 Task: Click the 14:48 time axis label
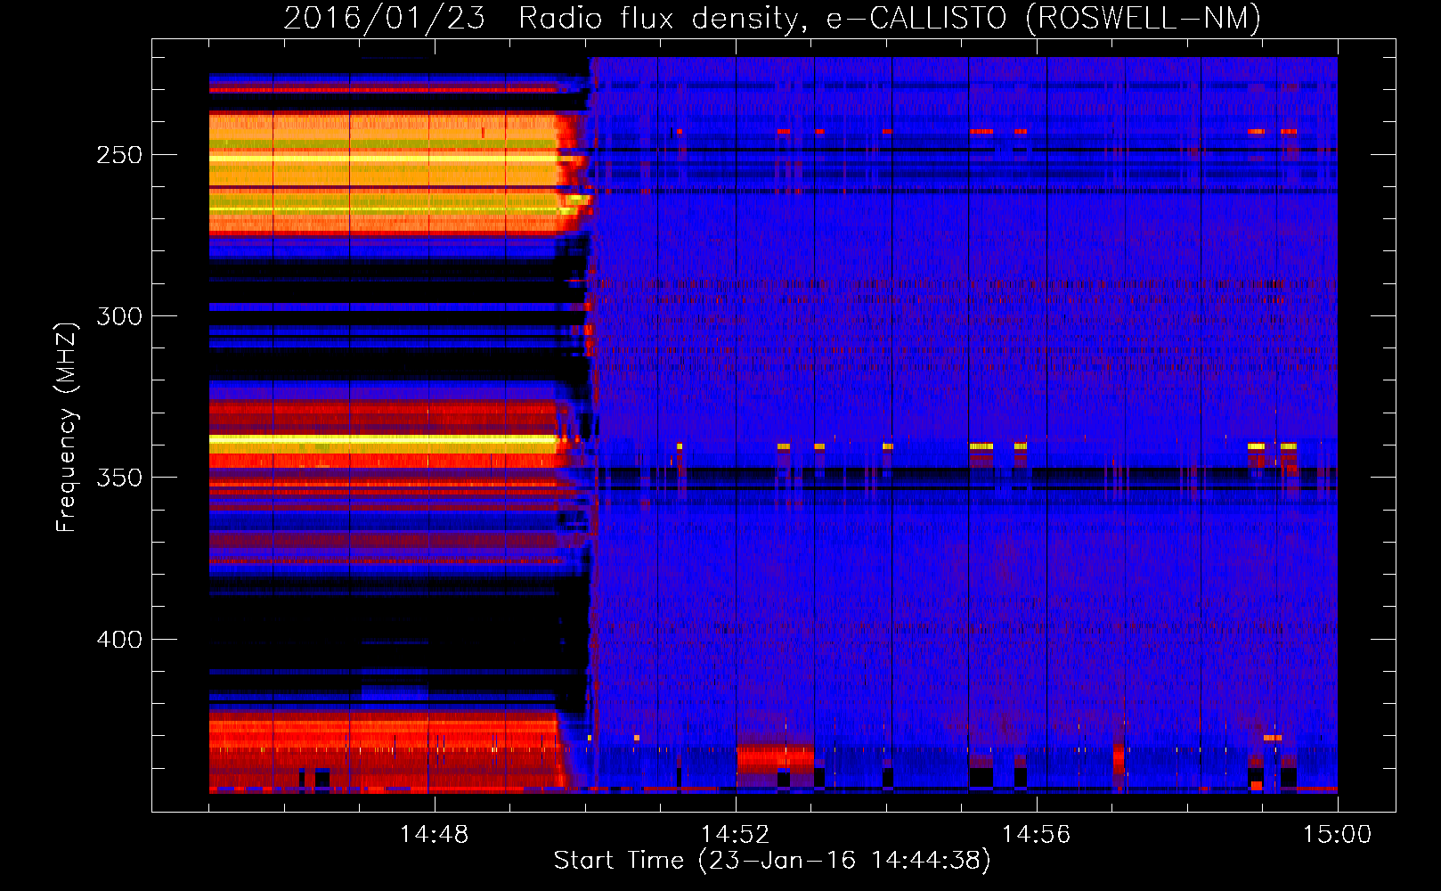pyautogui.click(x=434, y=835)
